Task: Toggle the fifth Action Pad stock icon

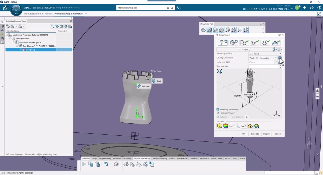Action: click(x=228, y=30)
